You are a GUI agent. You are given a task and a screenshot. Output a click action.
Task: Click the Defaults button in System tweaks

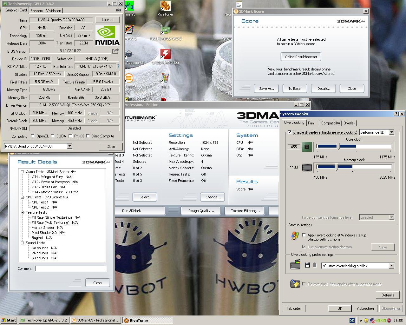(388, 295)
